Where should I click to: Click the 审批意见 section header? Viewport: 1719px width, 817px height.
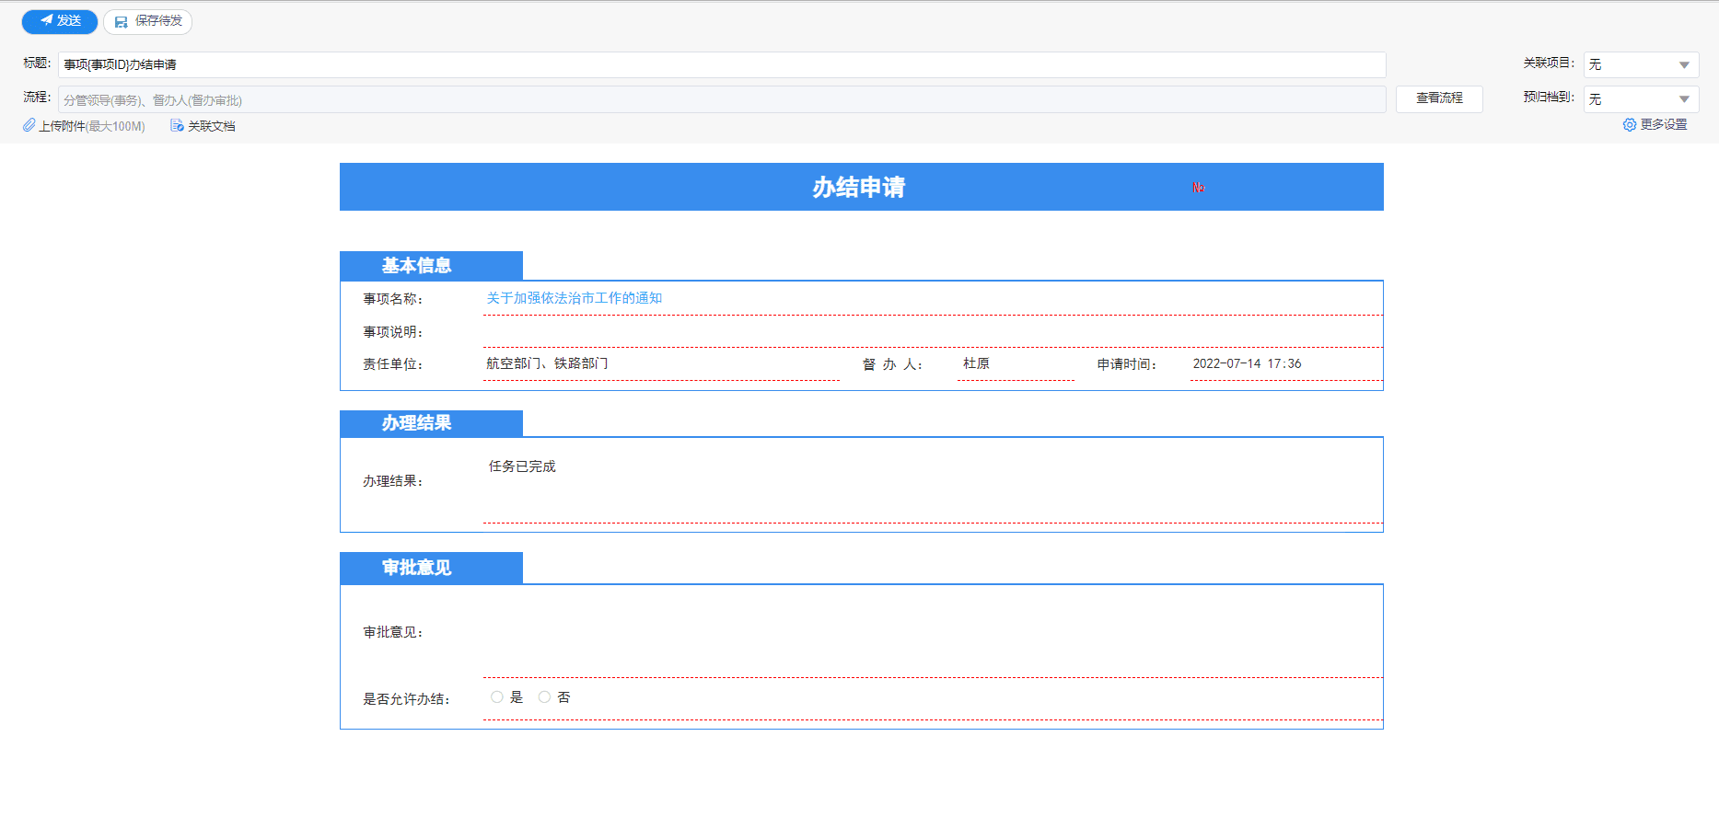[431, 568]
